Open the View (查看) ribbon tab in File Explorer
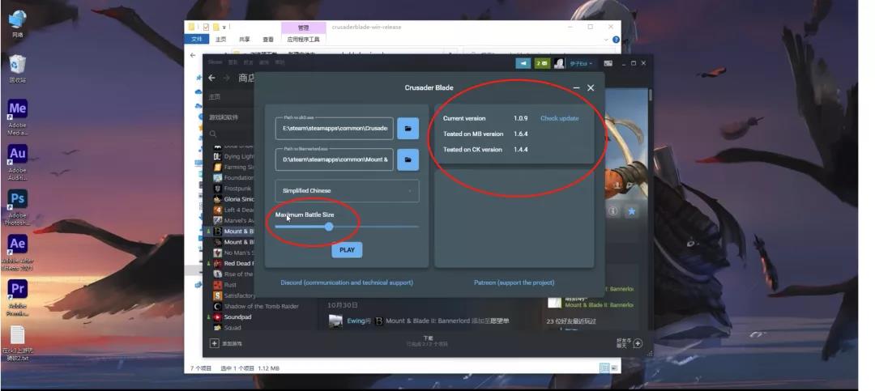 (268, 40)
